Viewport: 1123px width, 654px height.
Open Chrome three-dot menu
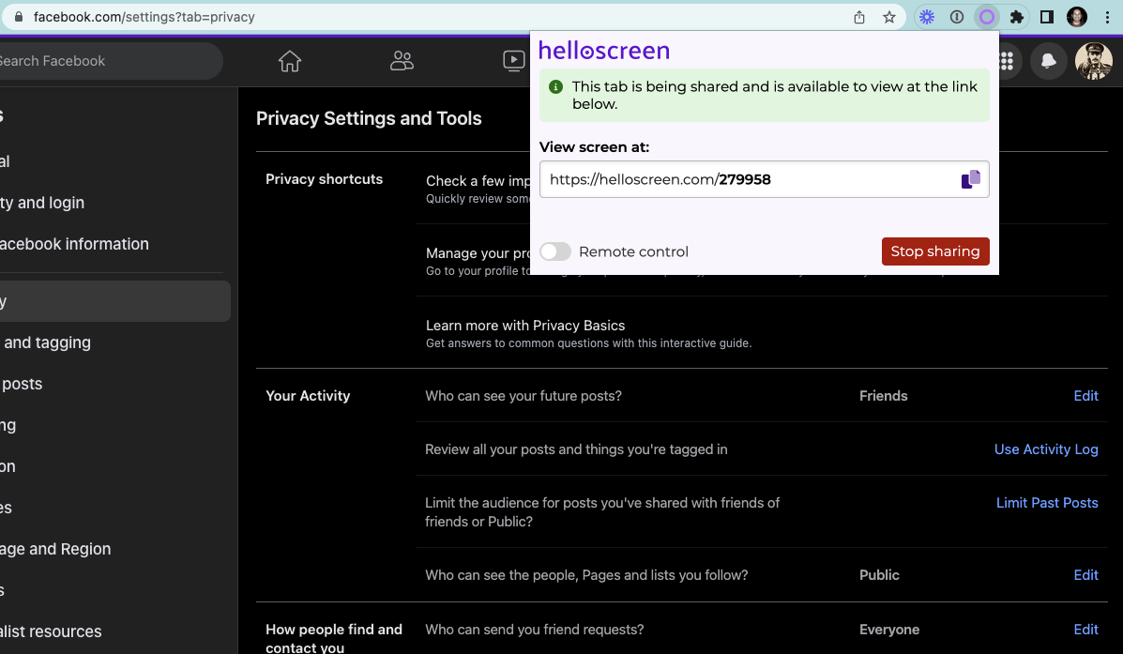click(x=1107, y=17)
